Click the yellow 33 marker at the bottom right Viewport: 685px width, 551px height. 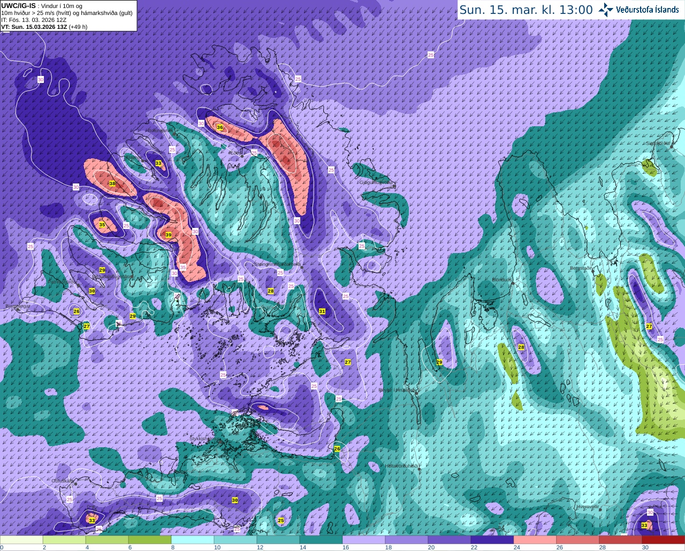644,526
